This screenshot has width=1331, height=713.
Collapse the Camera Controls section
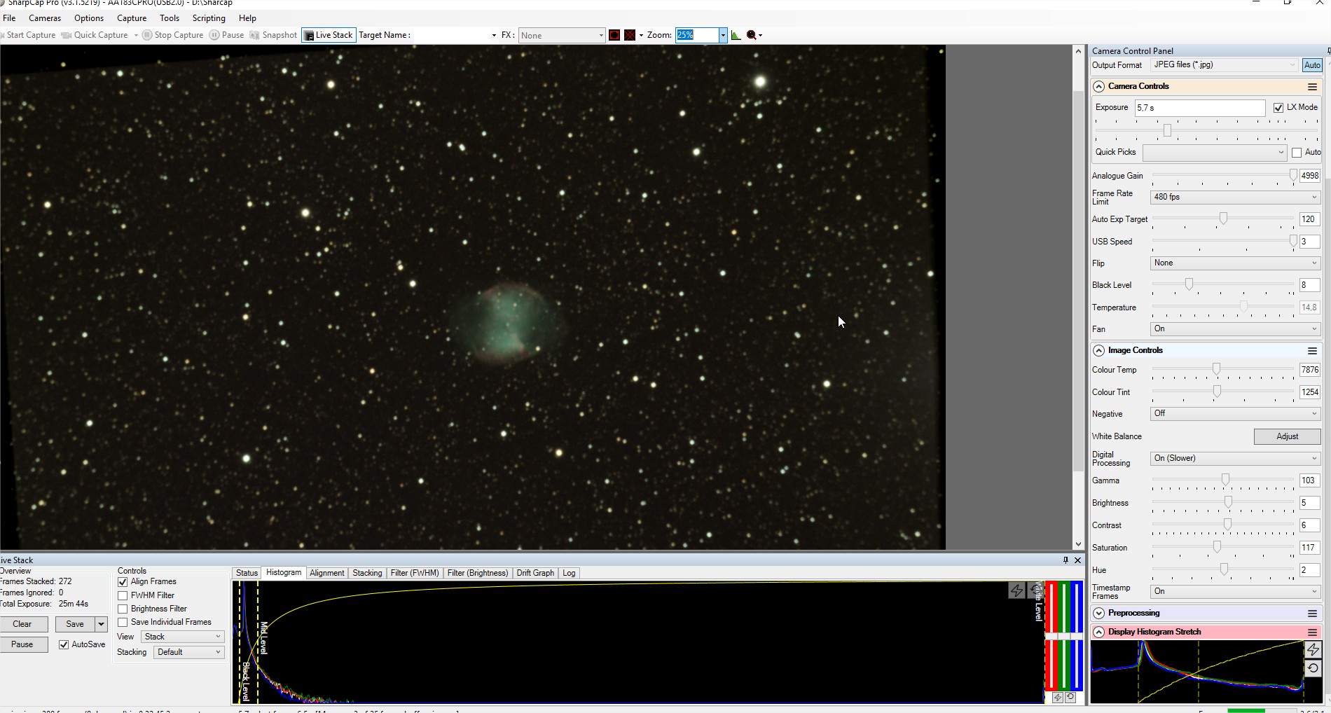[x=1098, y=87]
